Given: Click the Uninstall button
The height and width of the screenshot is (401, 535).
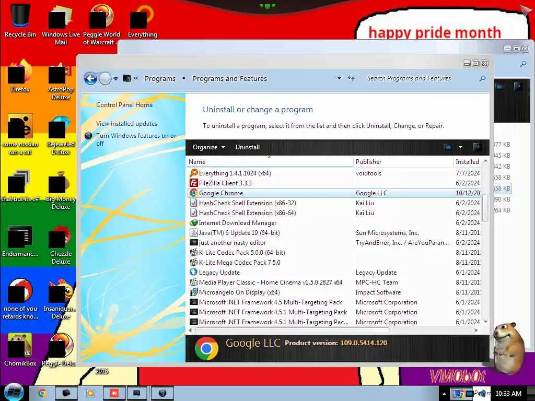Looking at the screenshot, I should click(x=248, y=147).
